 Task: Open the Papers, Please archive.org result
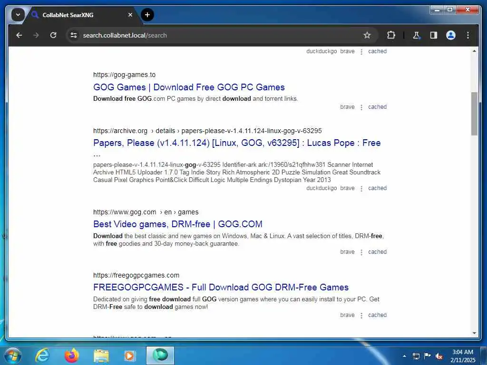click(x=237, y=143)
